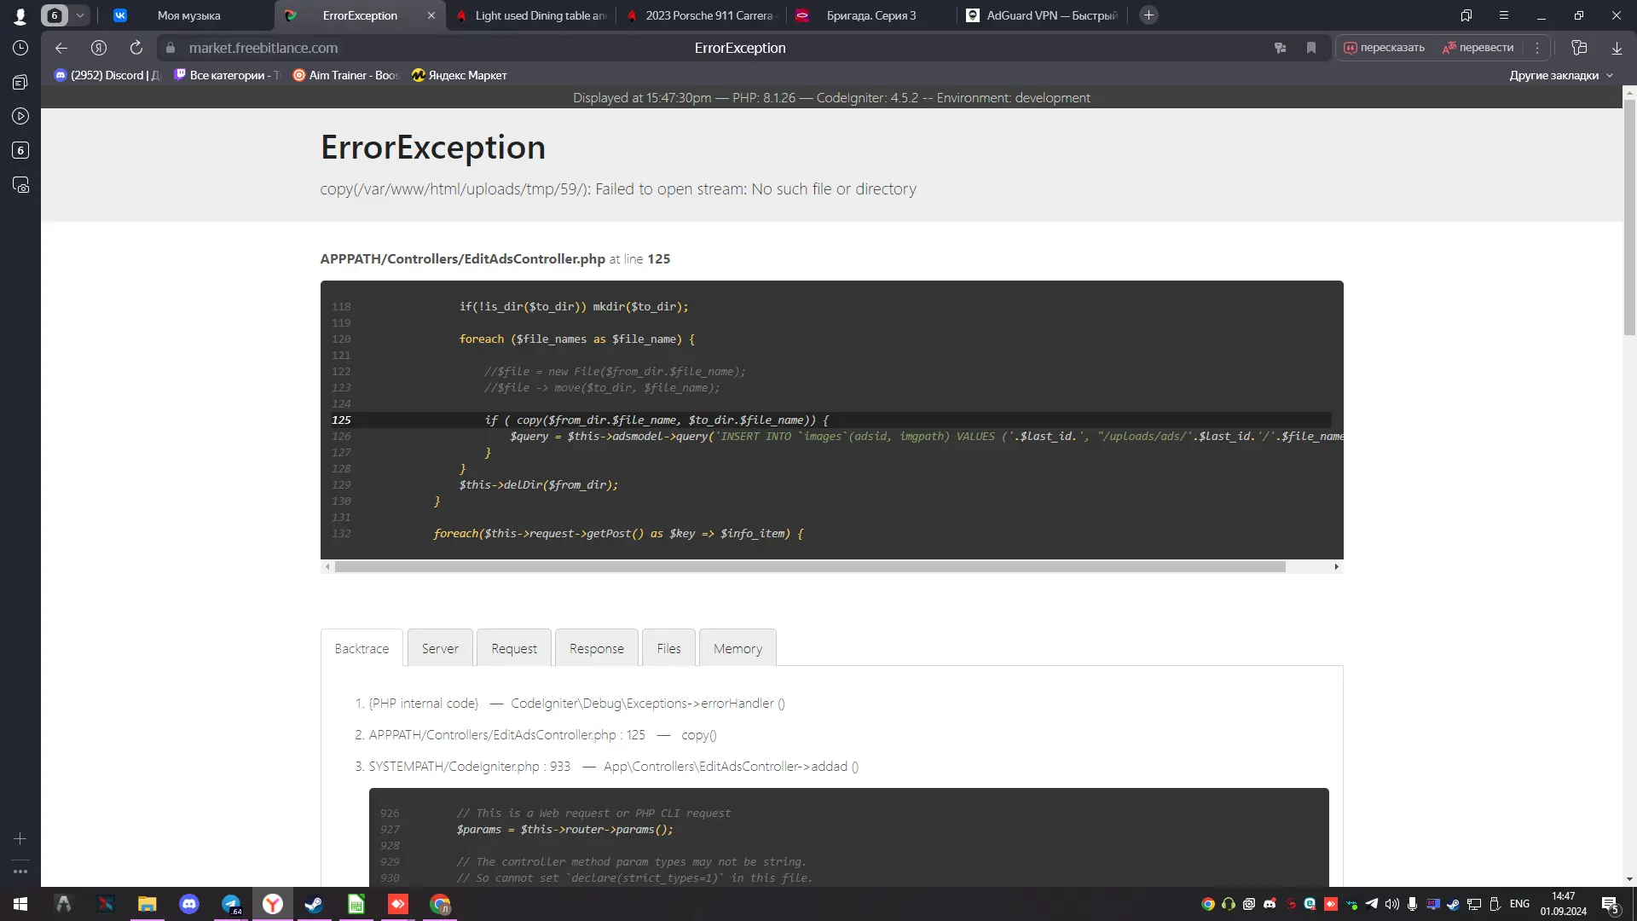Open the volume speaker tray icon

click(1392, 904)
